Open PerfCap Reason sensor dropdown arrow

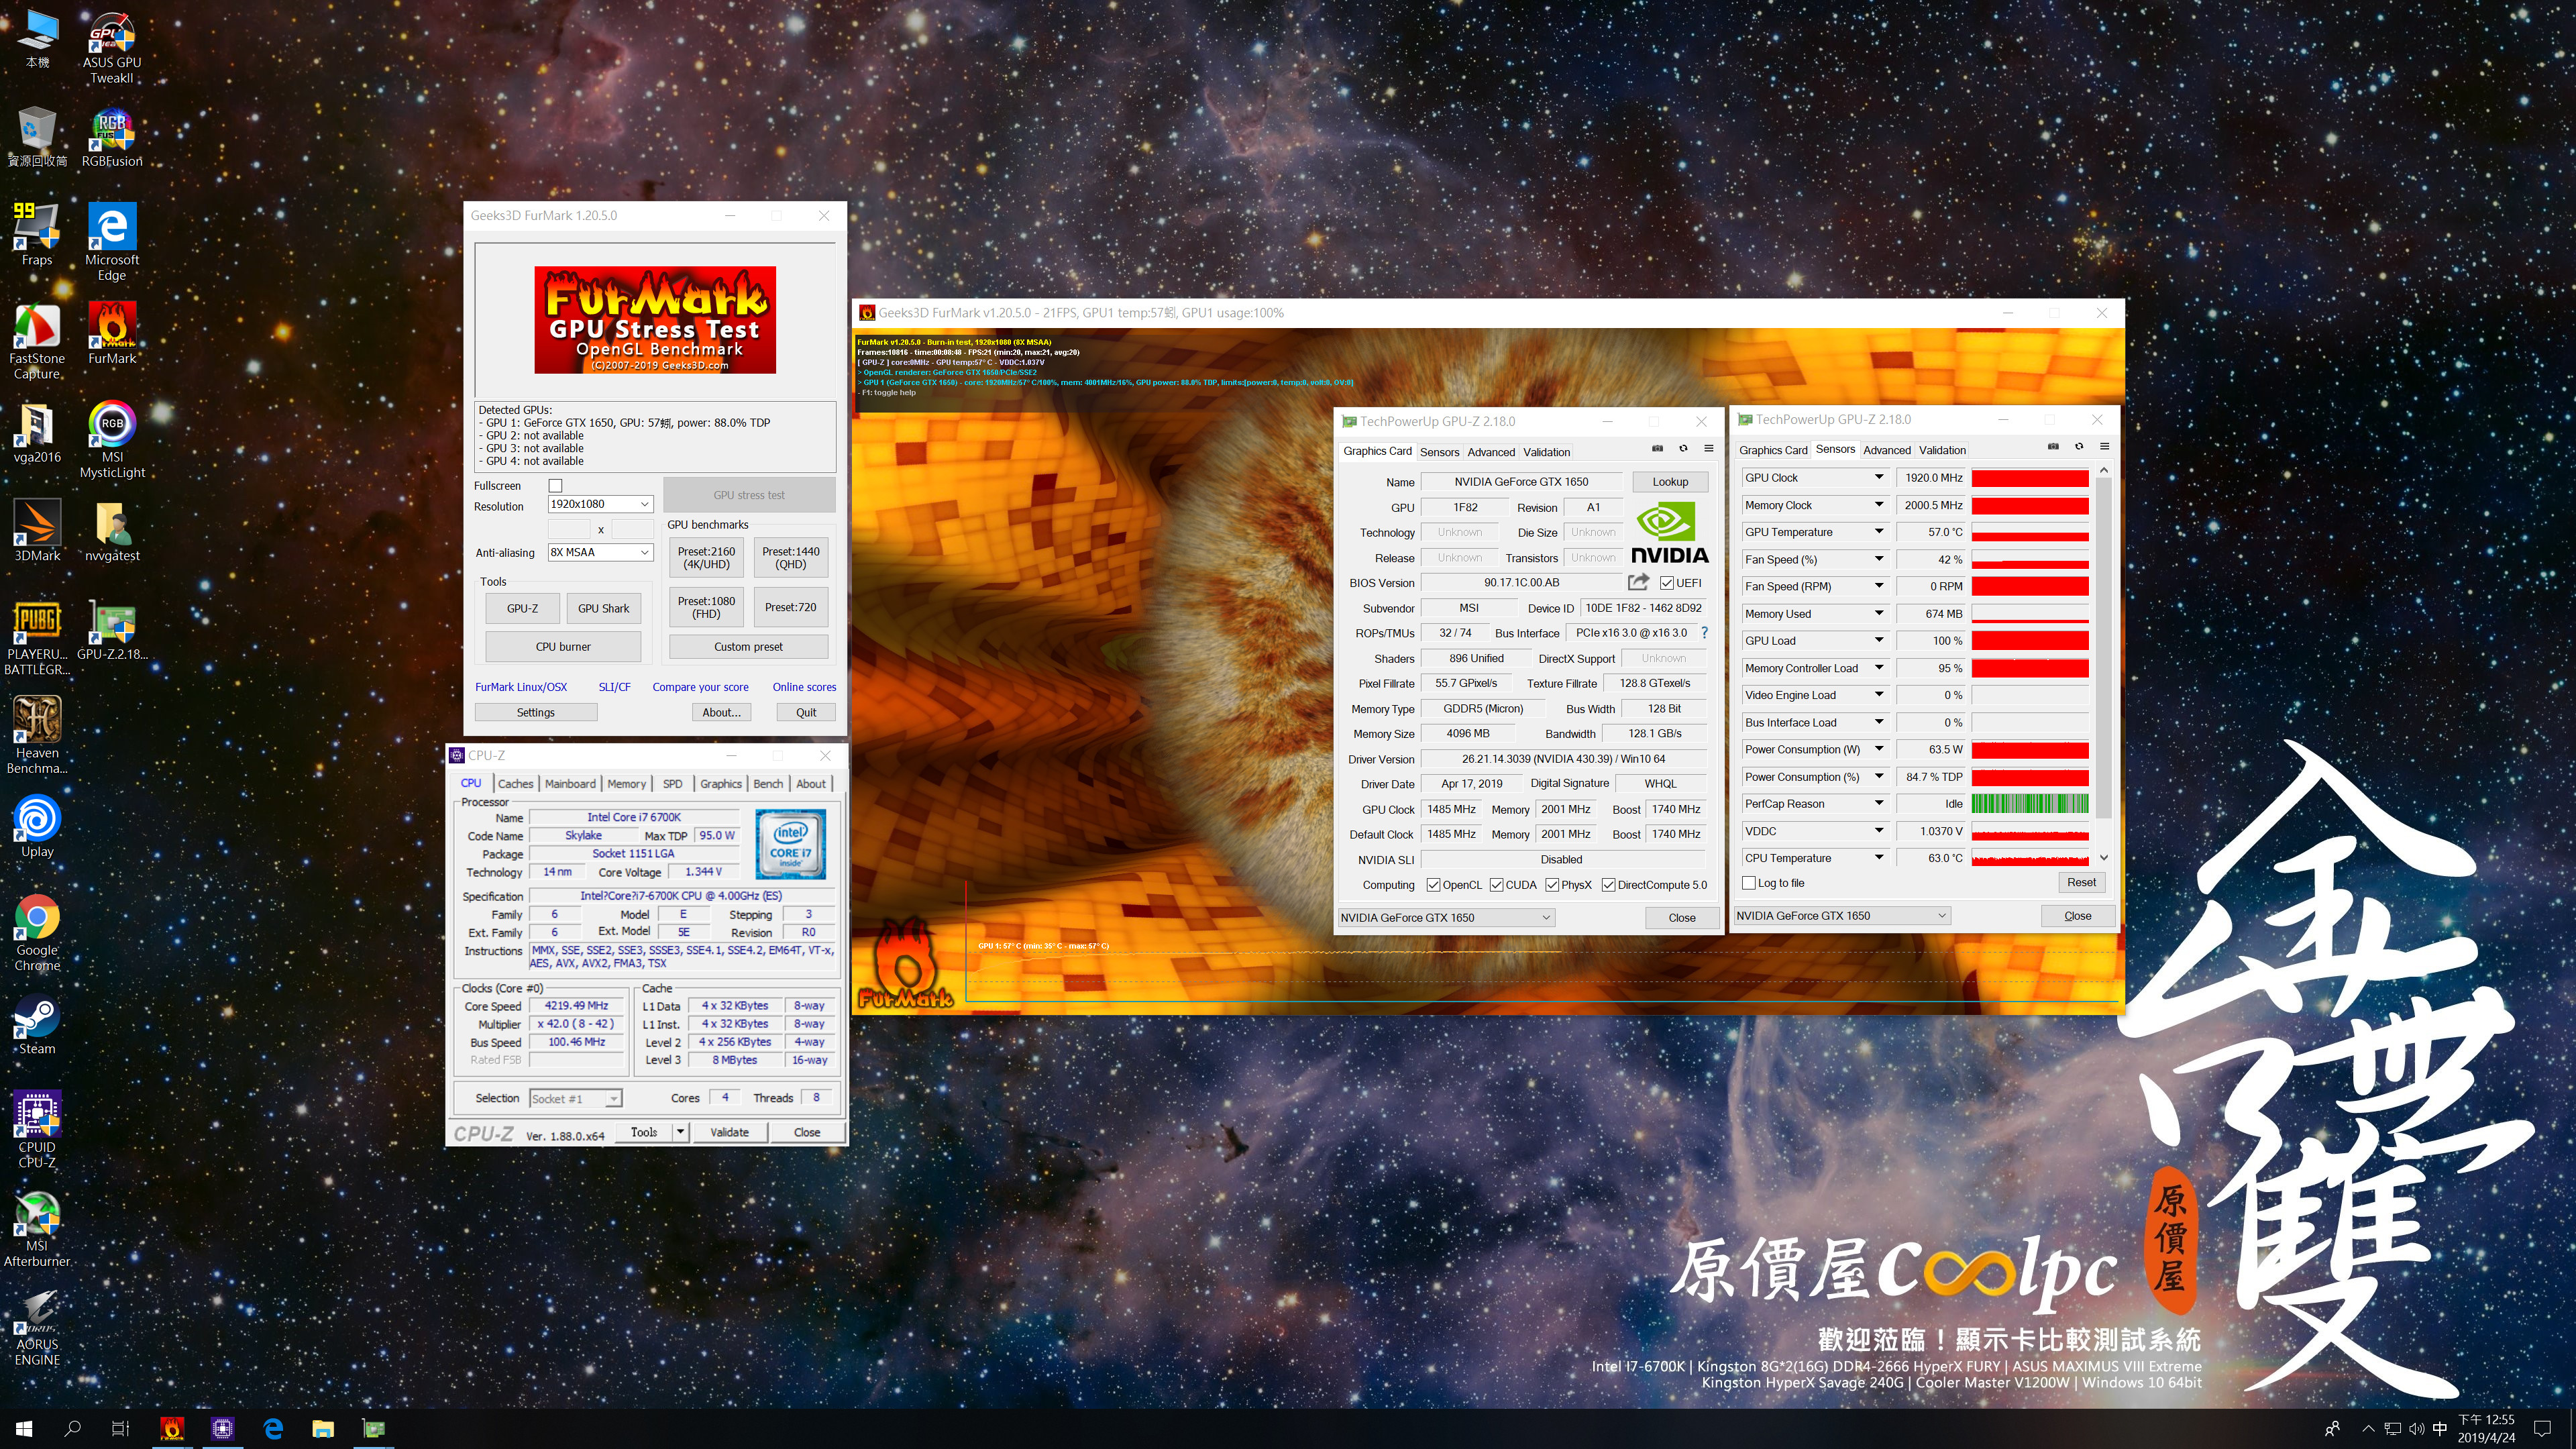[1879, 803]
